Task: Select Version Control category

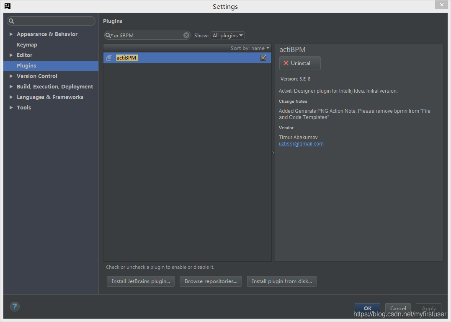Action: click(x=37, y=76)
